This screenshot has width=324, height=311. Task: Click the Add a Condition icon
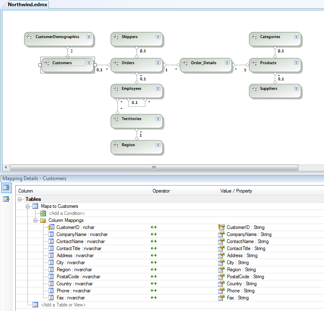(43, 213)
